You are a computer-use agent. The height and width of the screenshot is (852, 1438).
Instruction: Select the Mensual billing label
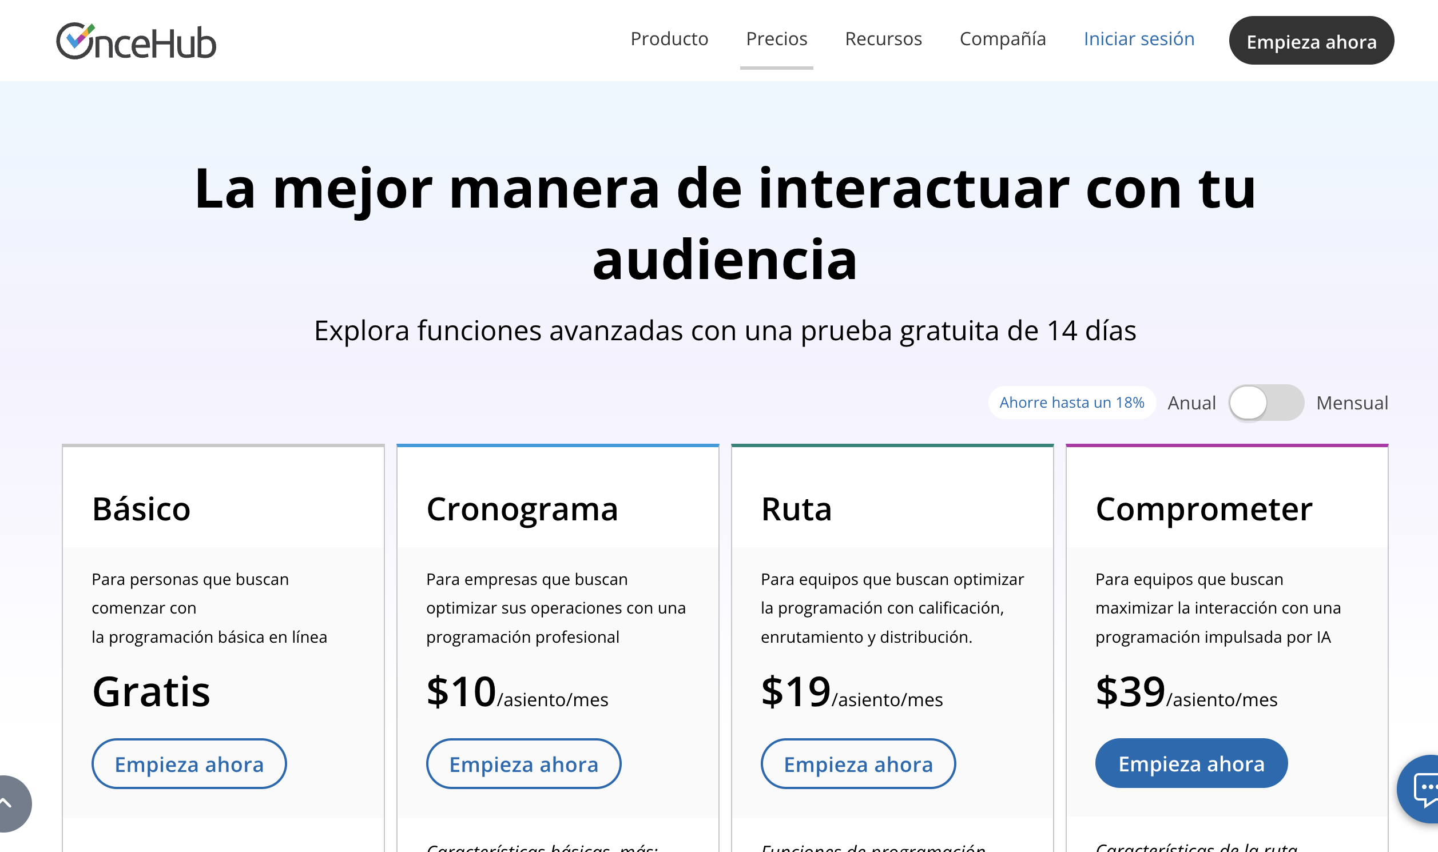click(1352, 403)
